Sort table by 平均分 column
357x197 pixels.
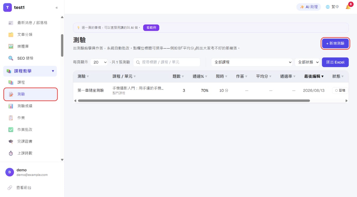264,76
